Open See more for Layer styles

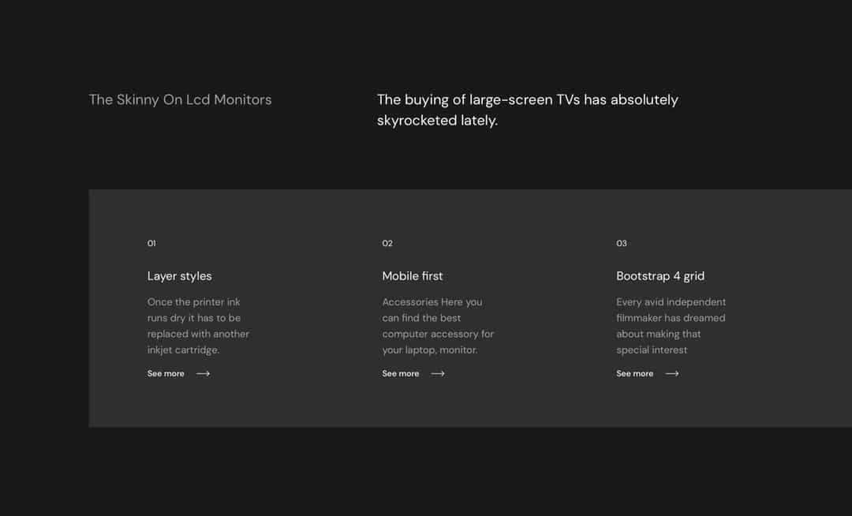click(x=166, y=374)
